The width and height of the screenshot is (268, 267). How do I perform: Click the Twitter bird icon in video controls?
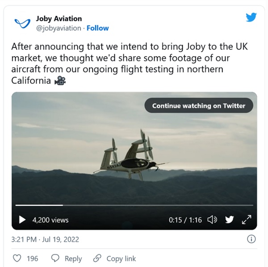[x=229, y=220]
